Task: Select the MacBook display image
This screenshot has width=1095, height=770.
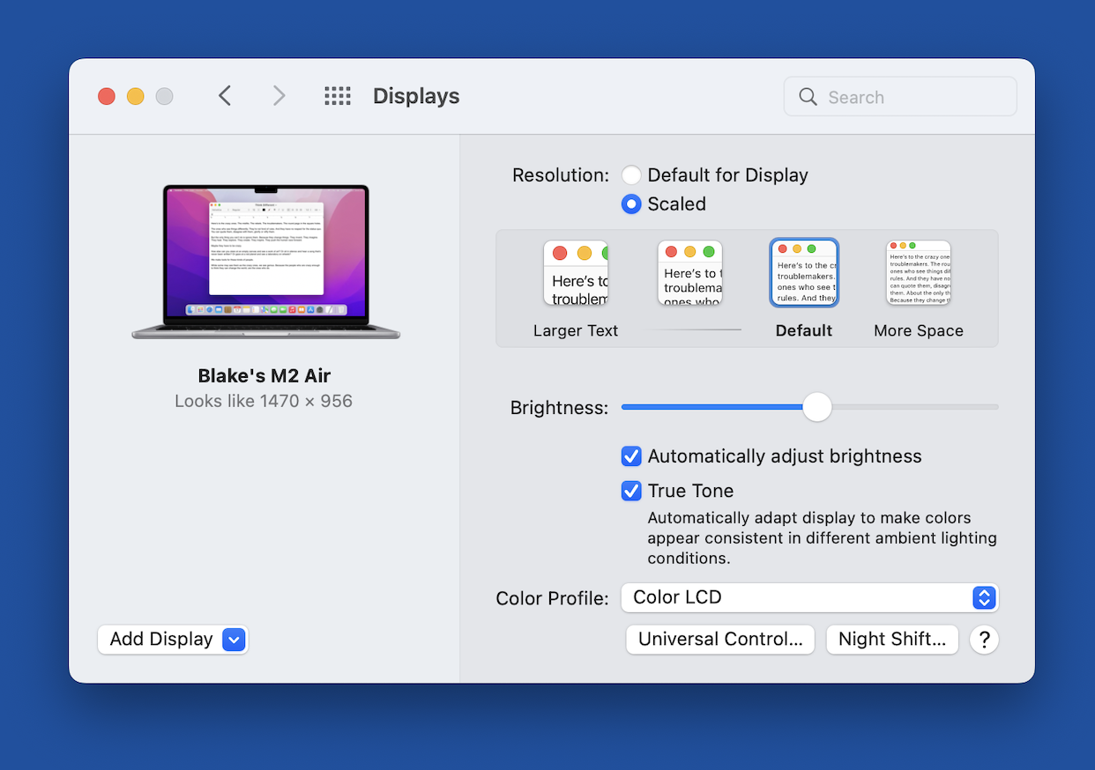Action: point(265,262)
